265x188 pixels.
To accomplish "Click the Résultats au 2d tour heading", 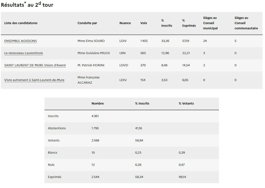I will pyautogui.click(x=27, y=5).
